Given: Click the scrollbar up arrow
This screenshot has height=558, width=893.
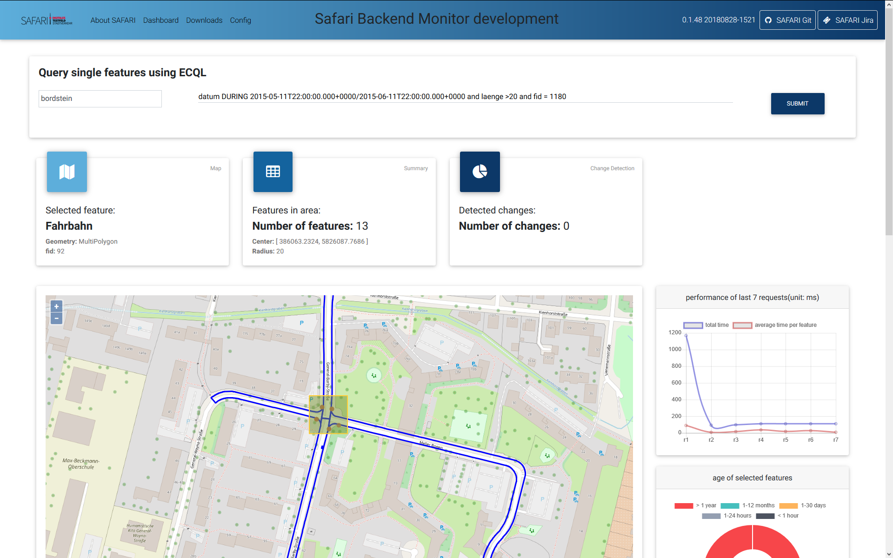Looking at the screenshot, I should pos(889,4).
